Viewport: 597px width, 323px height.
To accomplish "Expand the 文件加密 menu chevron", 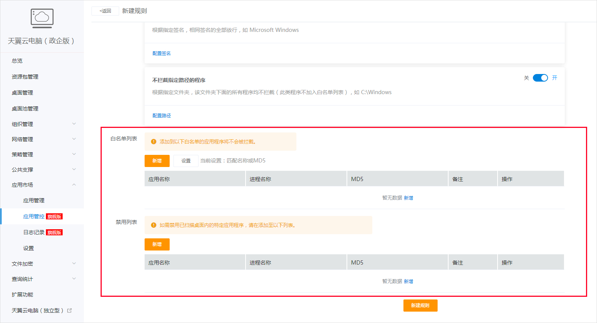I will pyautogui.click(x=74, y=263).
